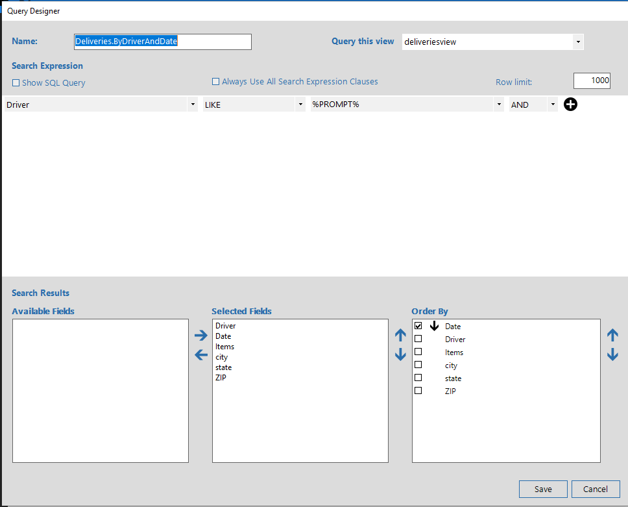Screen dimensions: 628x507
Task: Uncheck the Date order by checkbox
Action: (x=418, y=326)
